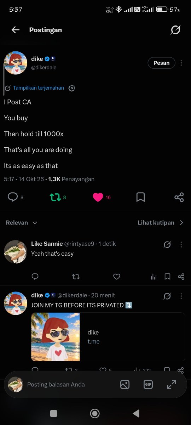Repost the main dike post
This screenshot has height=425, width=191.
click(x=55, y=197)
